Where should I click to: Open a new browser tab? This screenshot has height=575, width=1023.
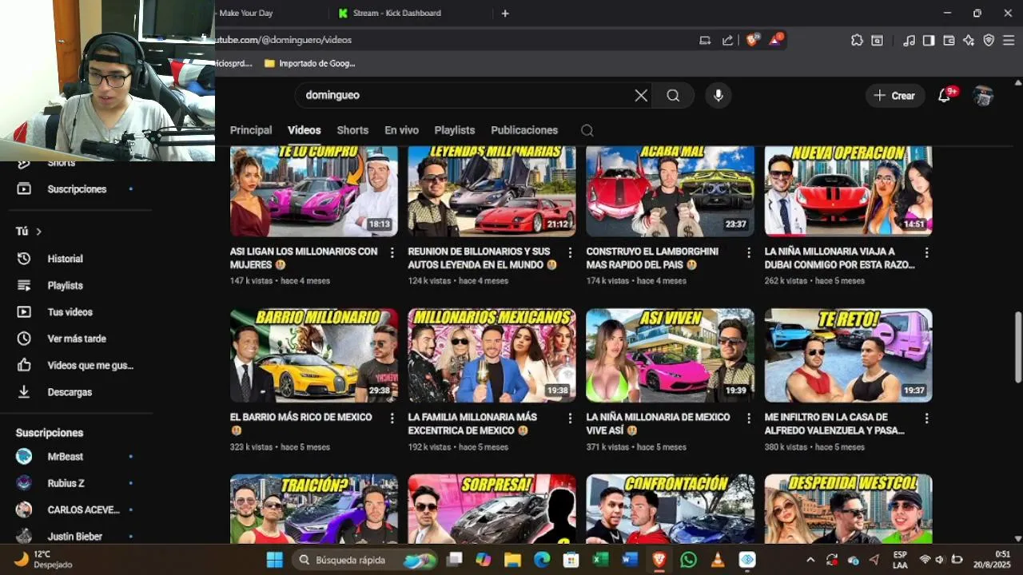505,14
